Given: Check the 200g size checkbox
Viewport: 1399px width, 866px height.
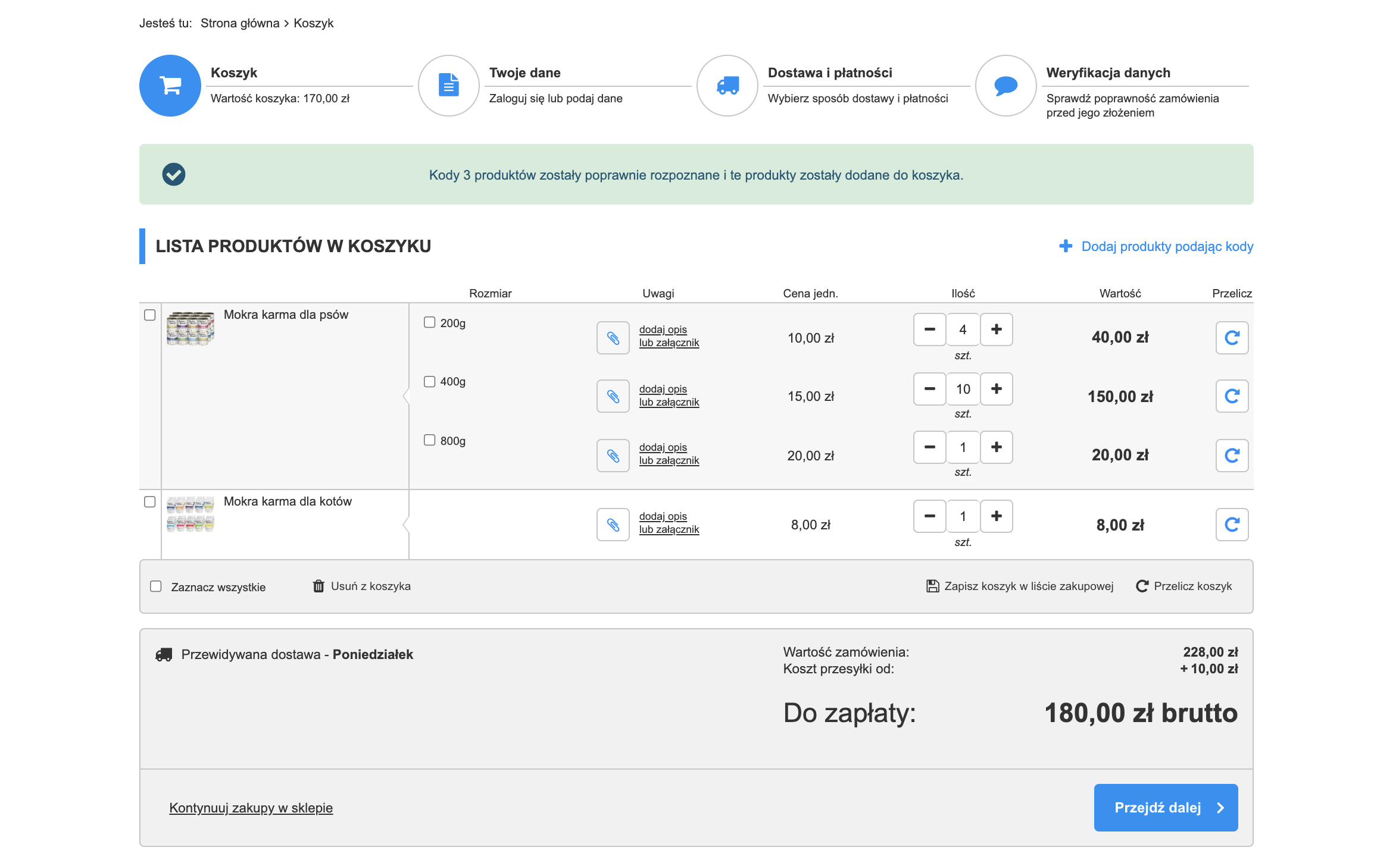Looking at the screenshot, I should tap(429, 322).
